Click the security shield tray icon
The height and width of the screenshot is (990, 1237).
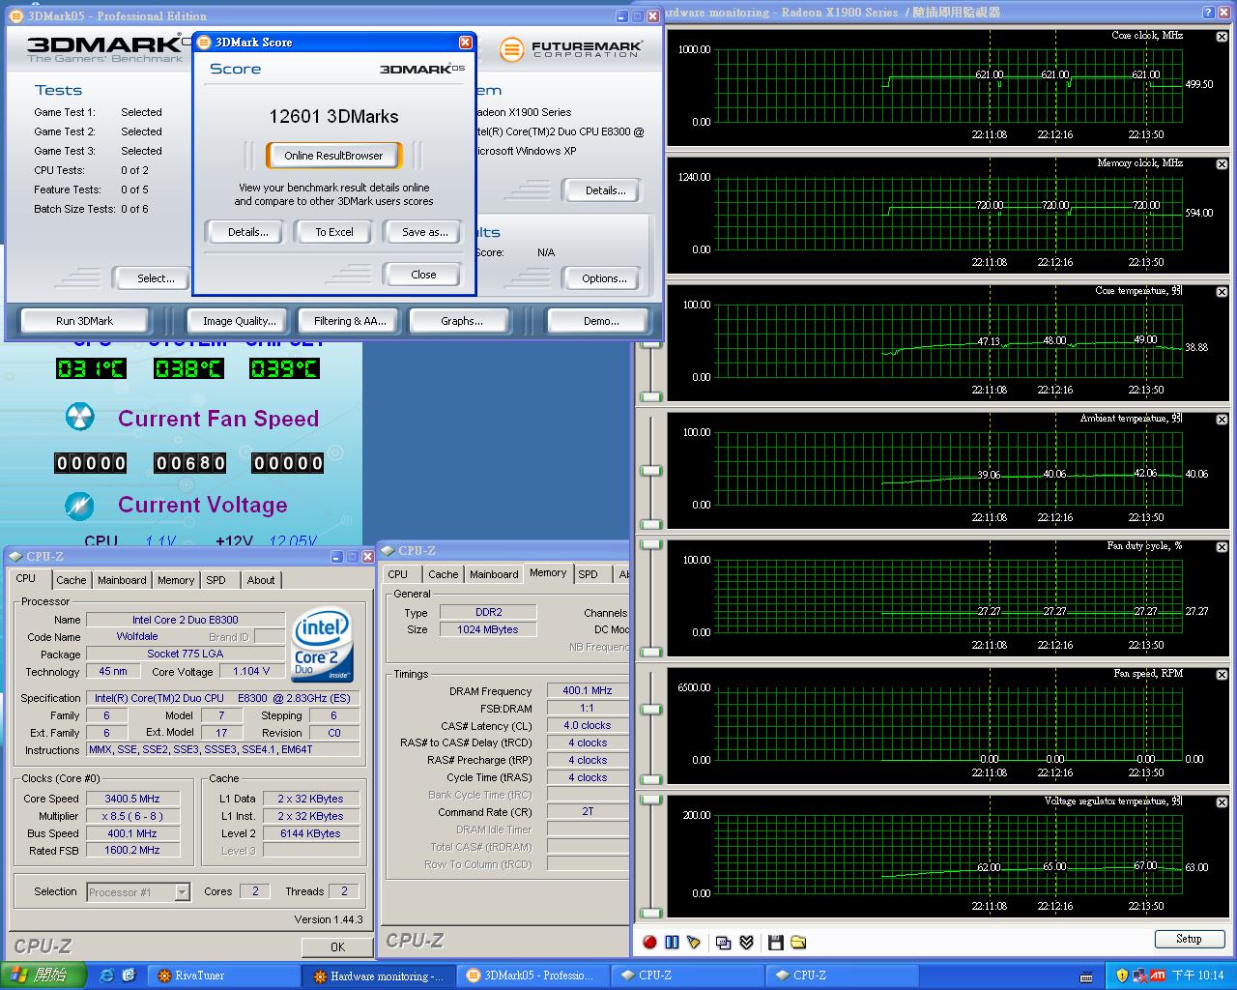1122,975
